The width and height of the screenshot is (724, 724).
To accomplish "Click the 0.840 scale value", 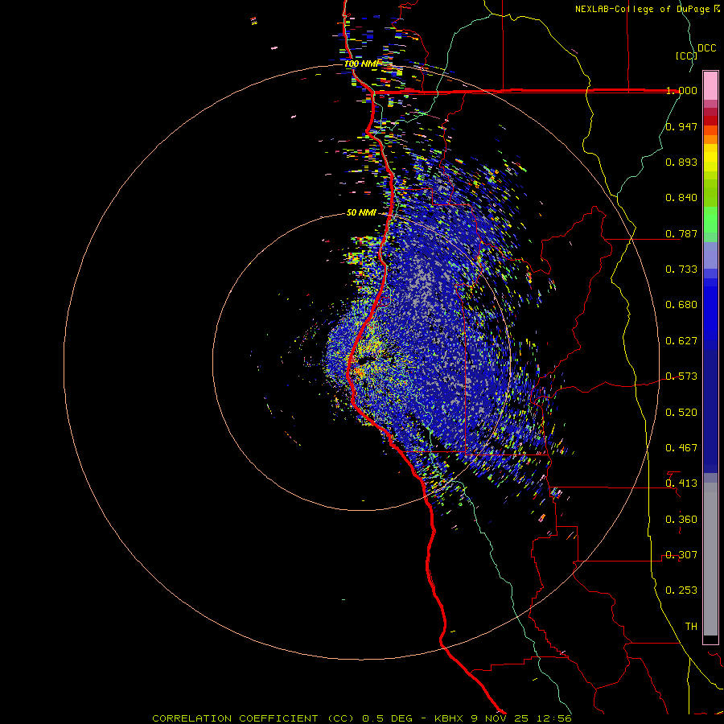I will [681, 198].
